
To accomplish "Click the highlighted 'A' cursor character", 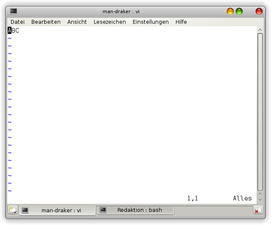I will coord(9,31).
